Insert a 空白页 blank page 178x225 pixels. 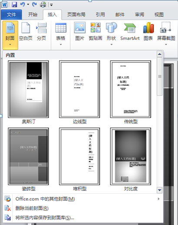pos(26,31)
